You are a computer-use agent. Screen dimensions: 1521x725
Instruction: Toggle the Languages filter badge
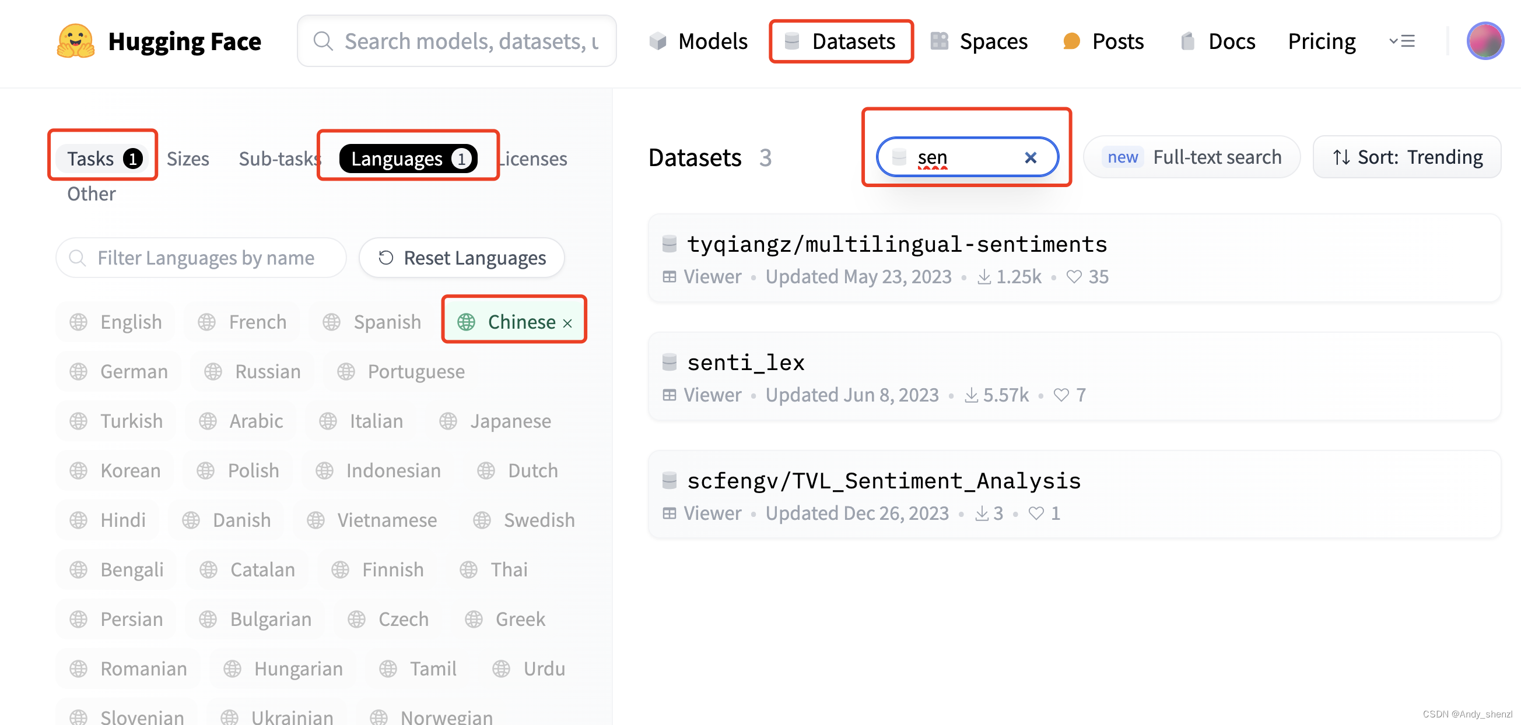[x=408, y=157]
